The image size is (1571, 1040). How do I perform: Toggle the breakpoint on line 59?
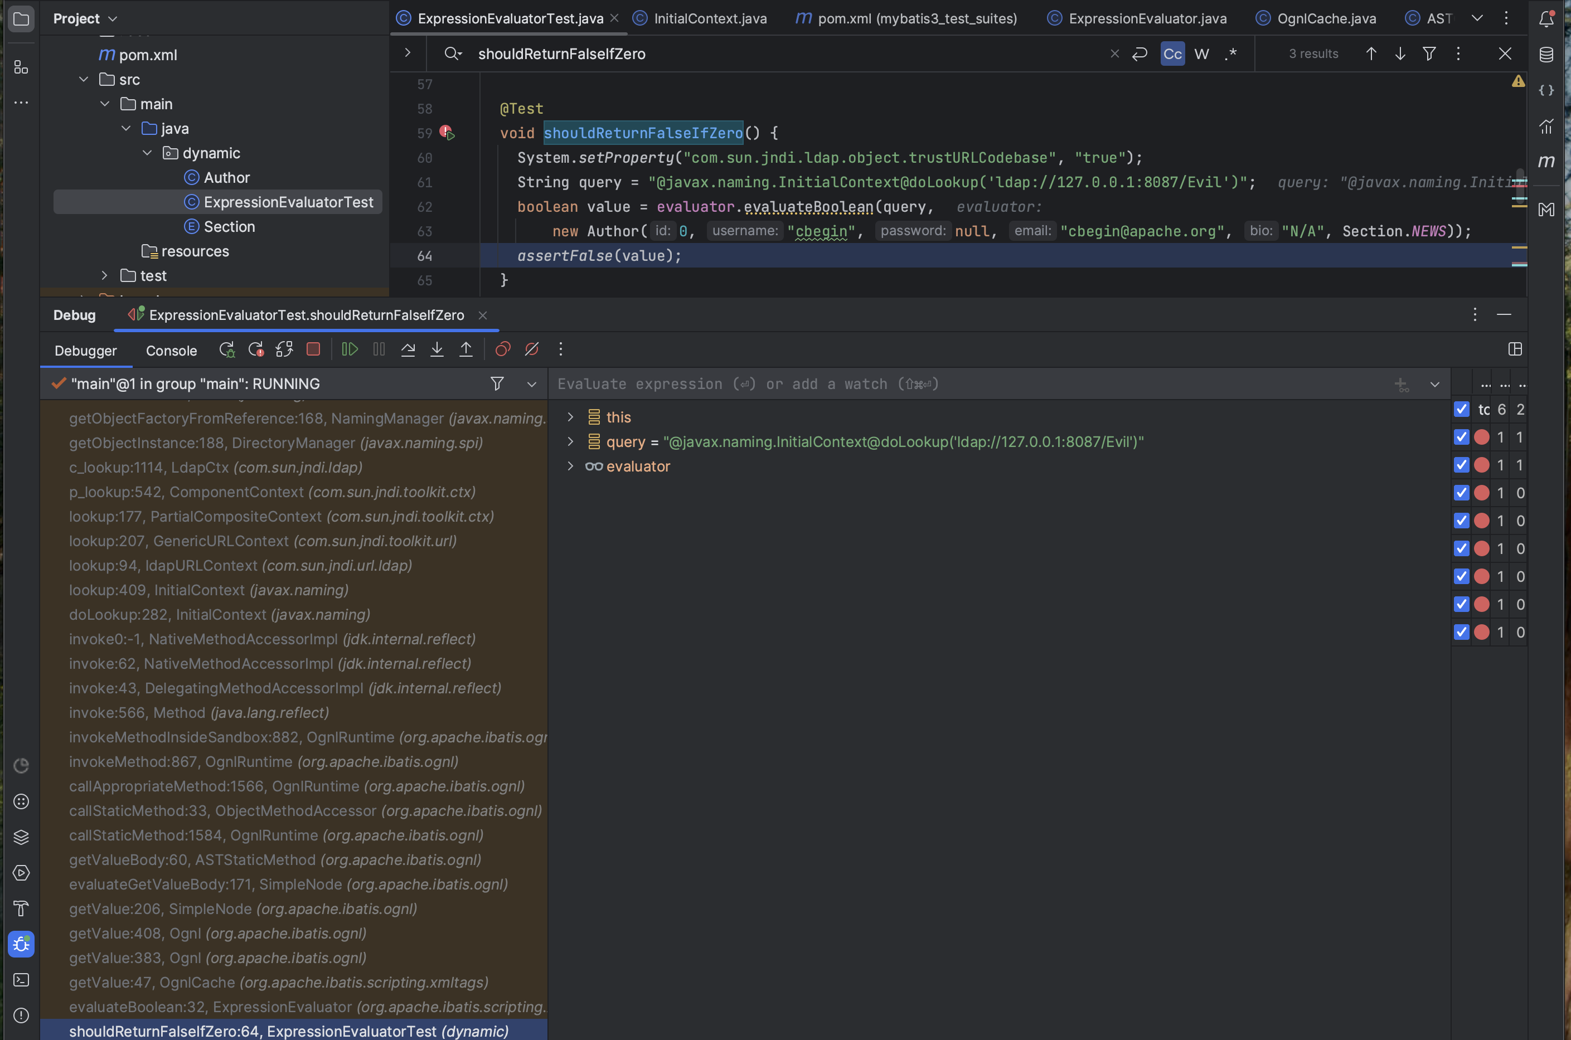click(x=446, y=132)
